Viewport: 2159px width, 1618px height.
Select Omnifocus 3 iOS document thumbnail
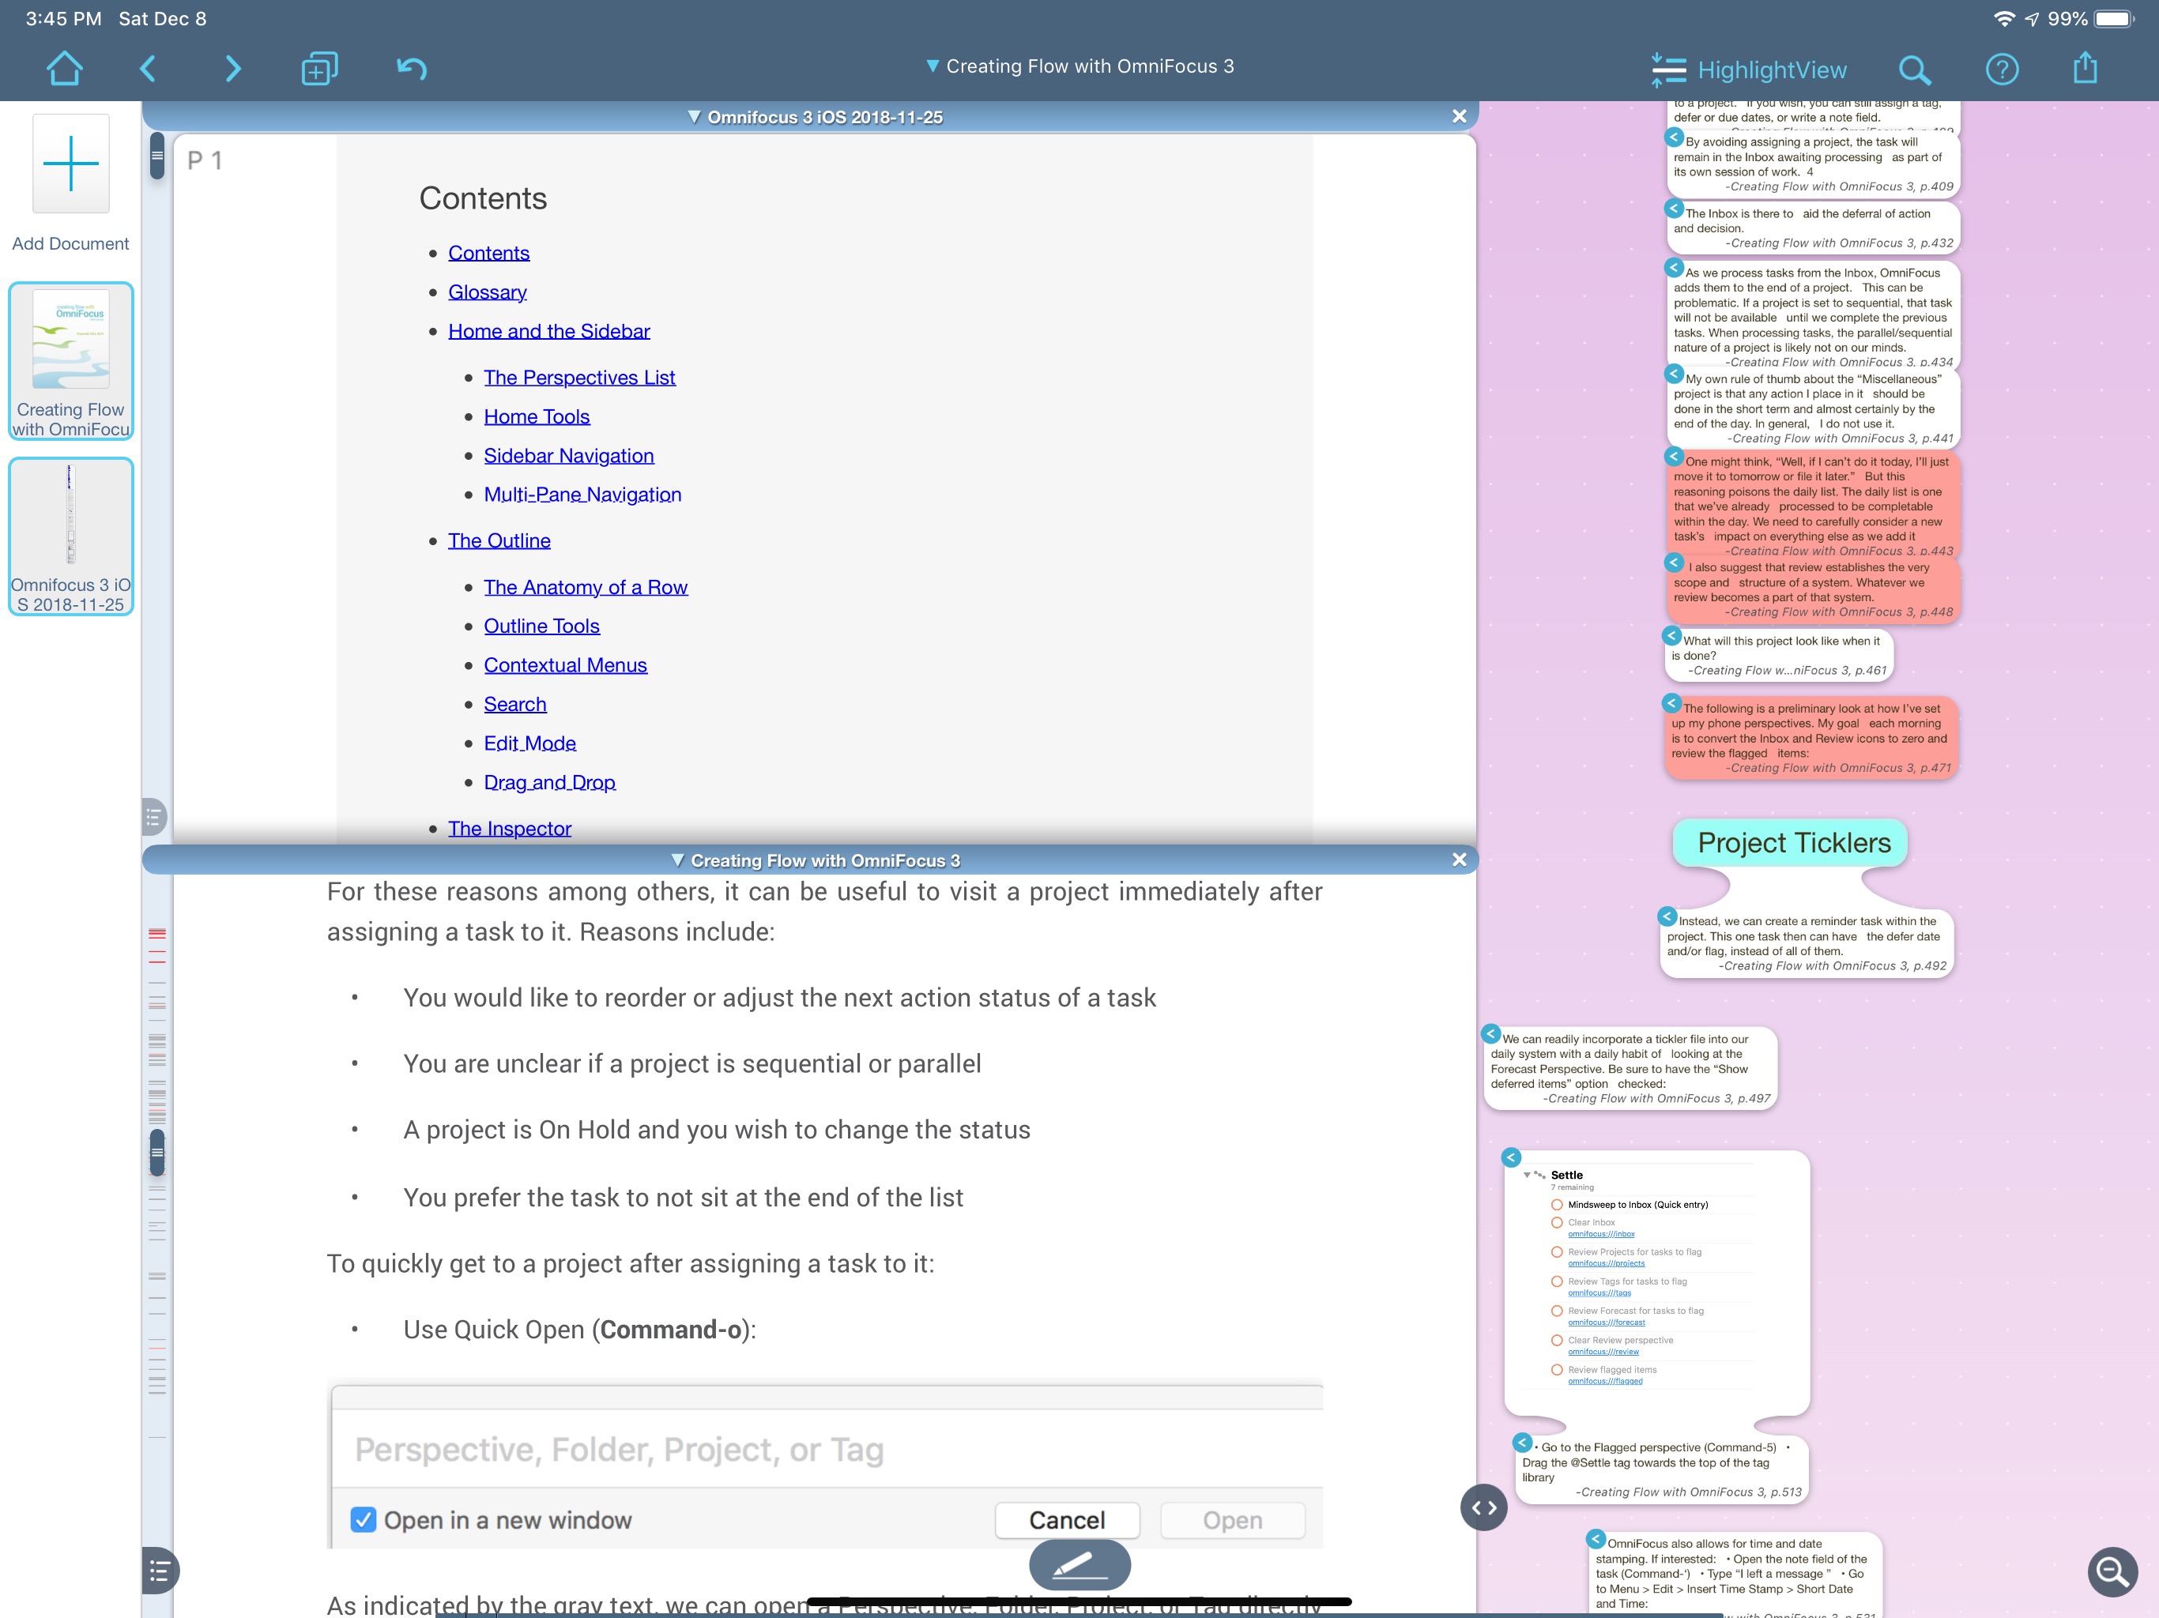click(70, 536)
